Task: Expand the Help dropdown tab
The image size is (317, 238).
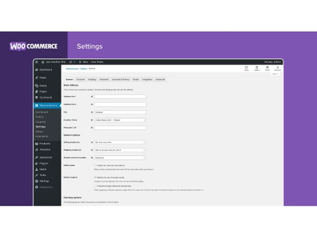Action: click(275, 74)
